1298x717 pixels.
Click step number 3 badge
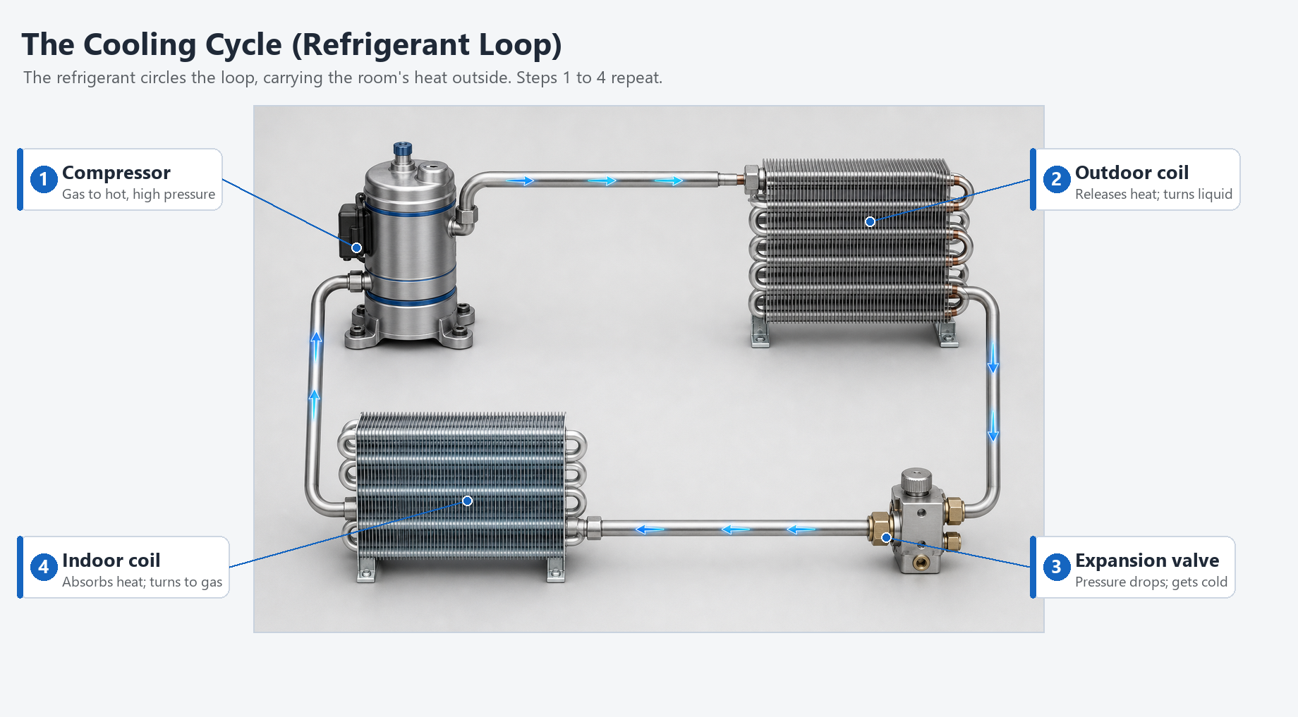coord(1057,567)
